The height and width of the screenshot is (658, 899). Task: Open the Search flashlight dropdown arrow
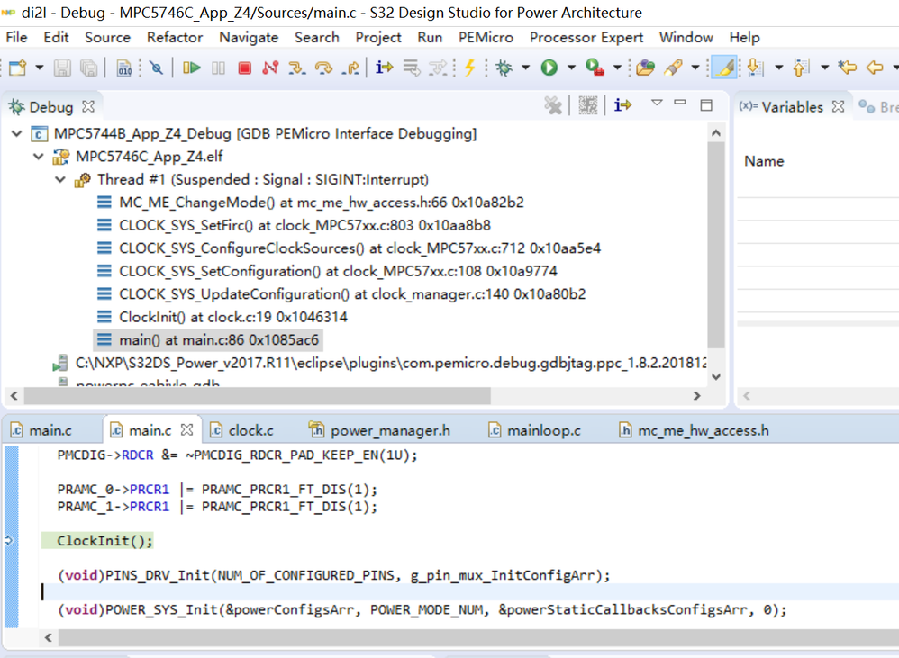tap(695, 68)
